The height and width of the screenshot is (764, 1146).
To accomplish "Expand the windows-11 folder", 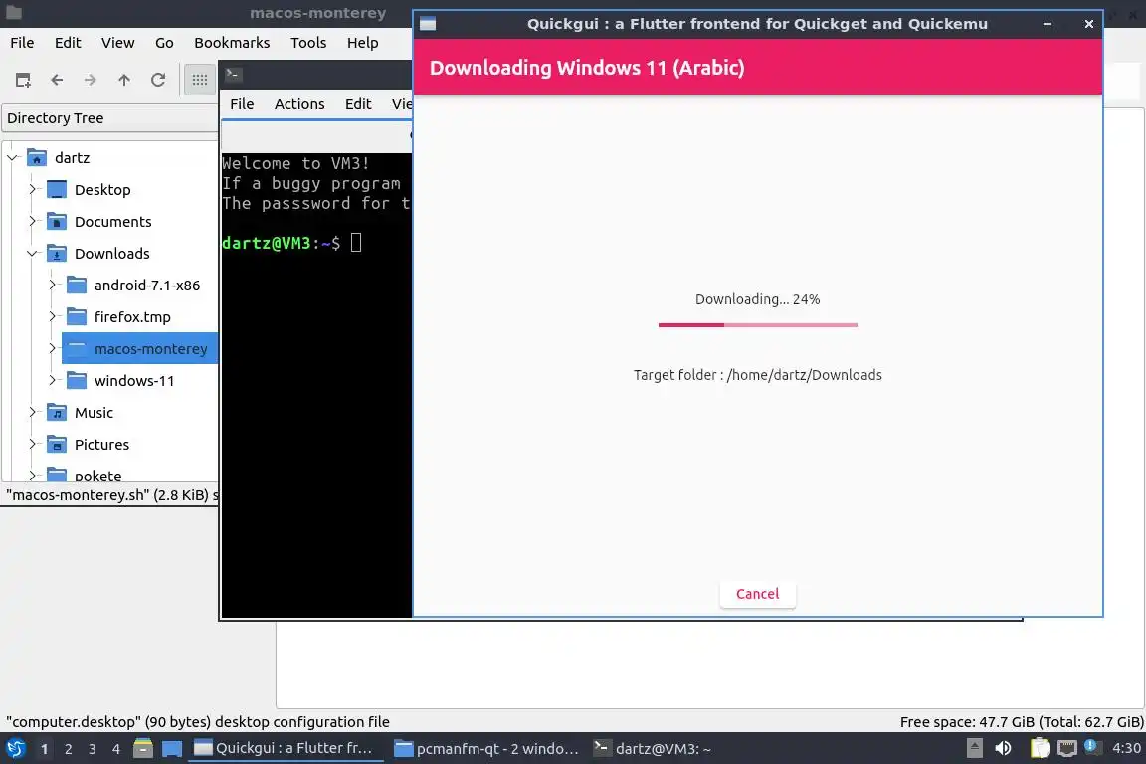I will 52,380.
